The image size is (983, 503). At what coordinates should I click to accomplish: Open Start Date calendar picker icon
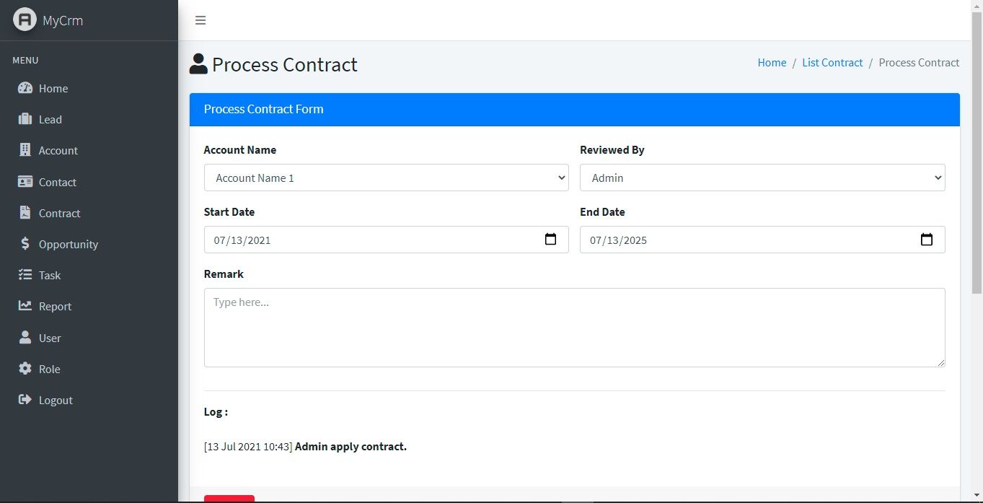(550, 240)
